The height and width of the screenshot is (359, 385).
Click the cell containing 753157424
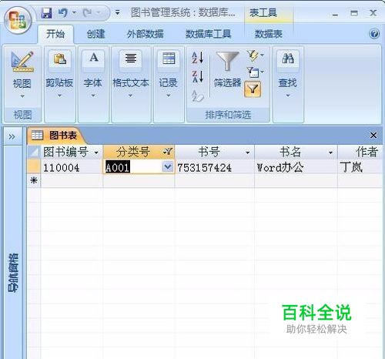(215, 167)
